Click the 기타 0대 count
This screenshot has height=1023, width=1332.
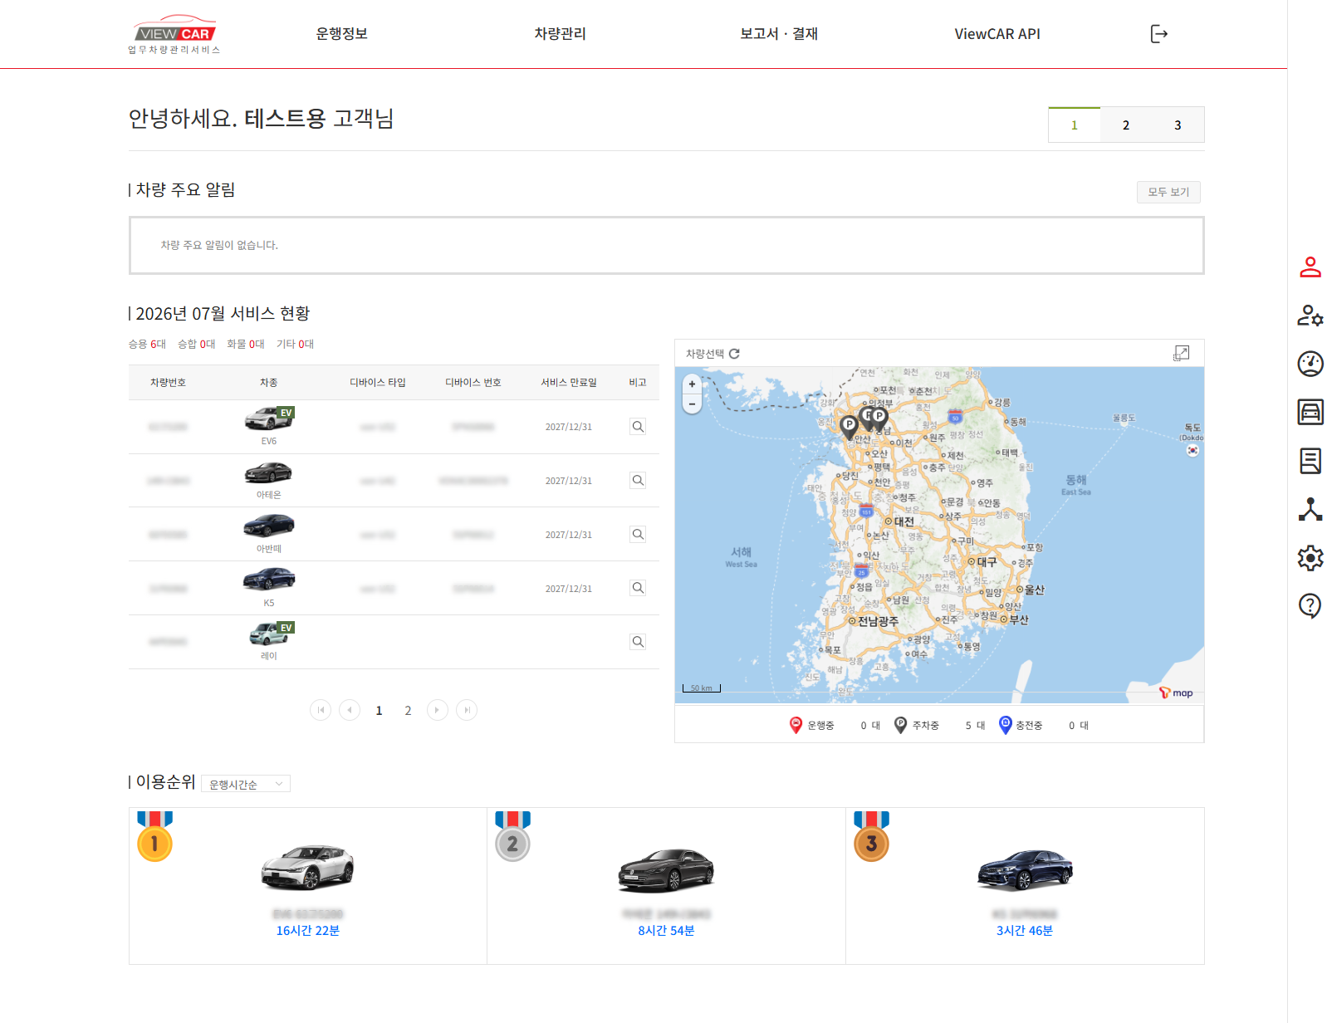tap(296, 344)
